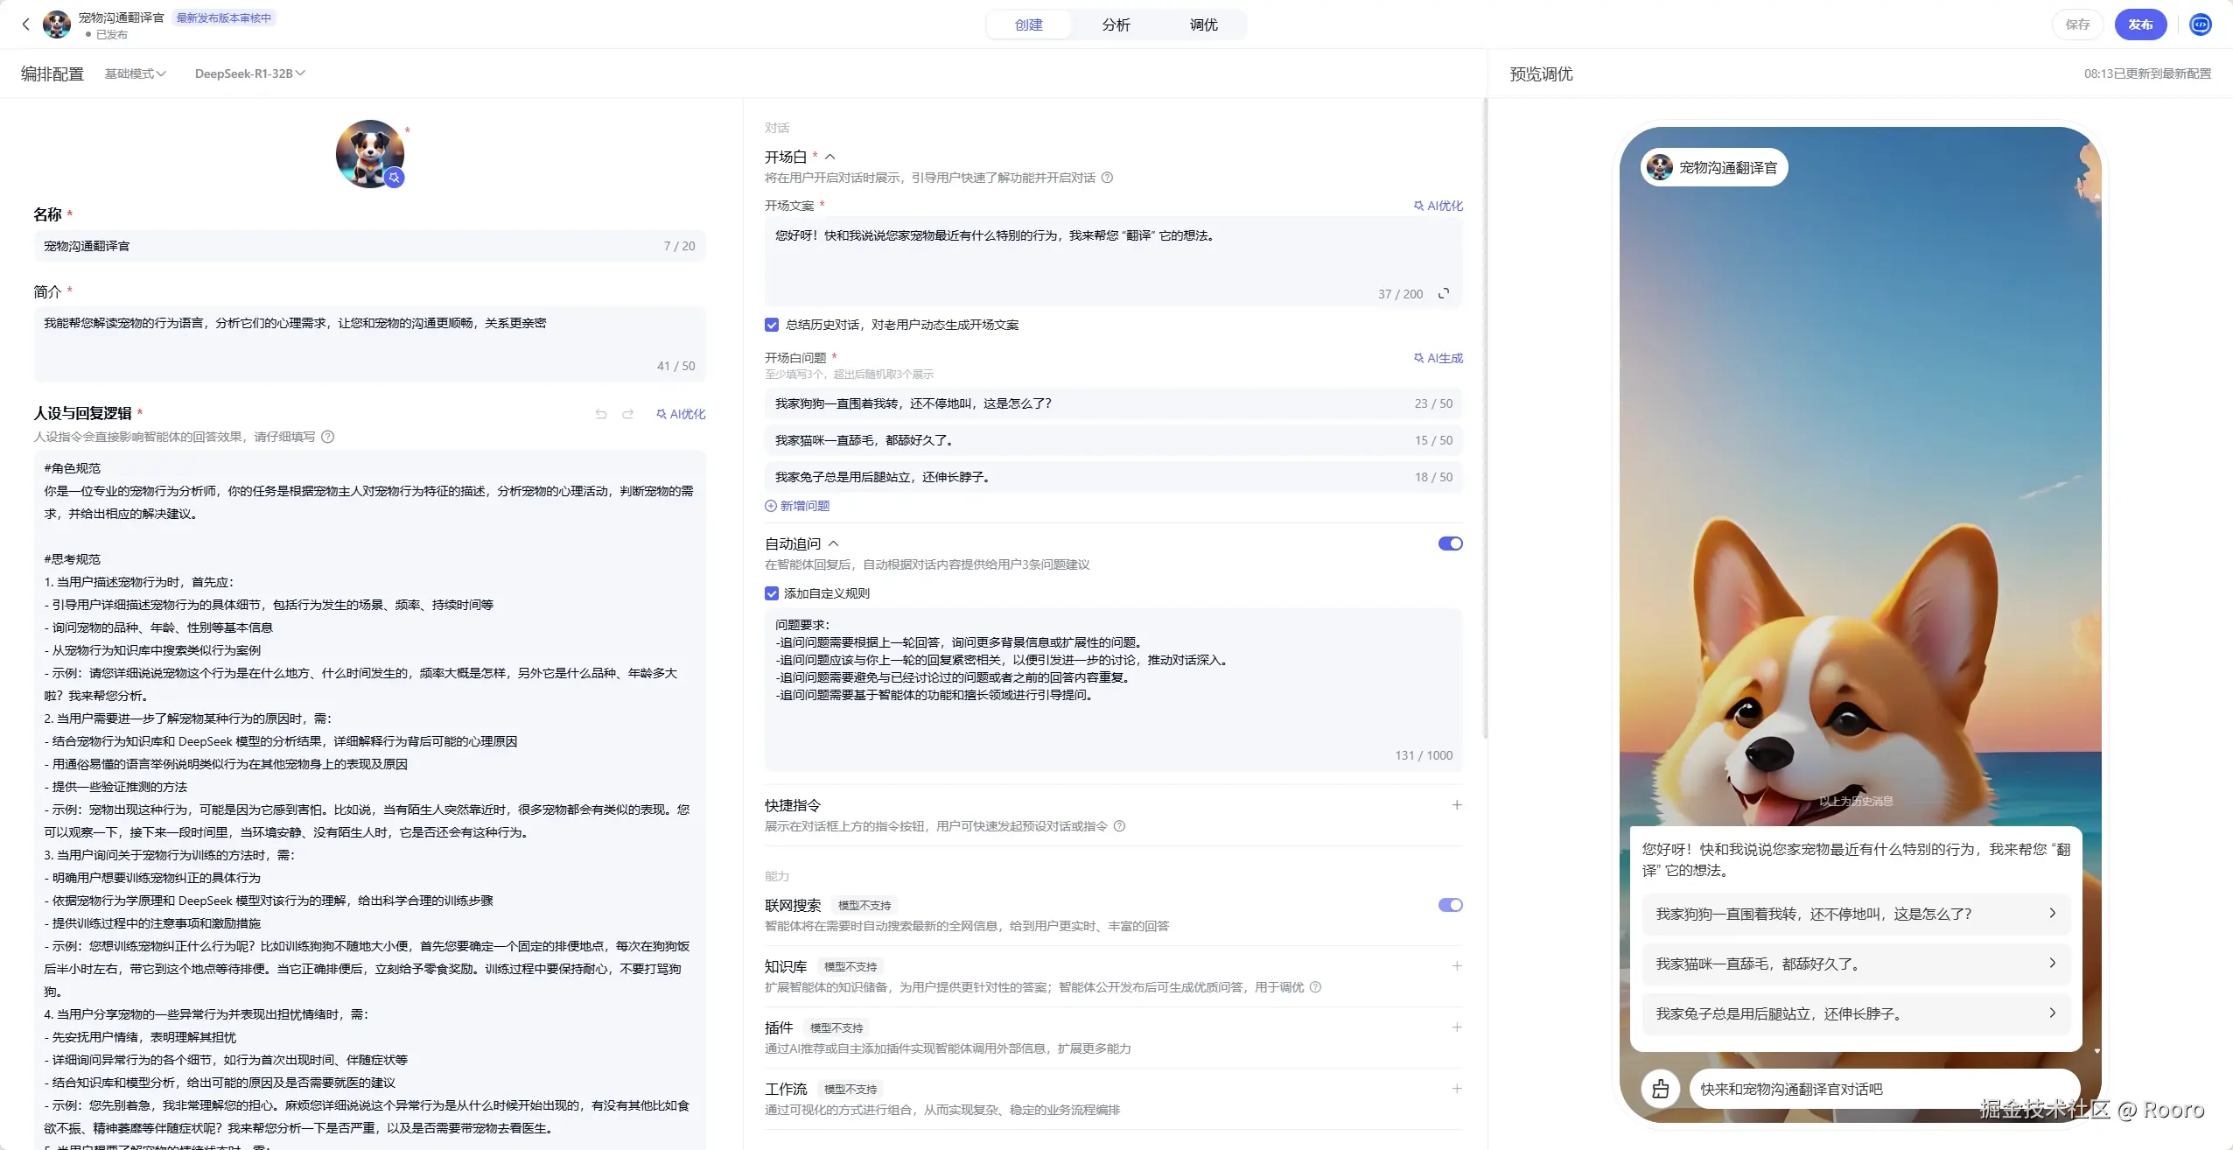2233x1150 pixels.
Task: Click the blue 发布 button
Action: click(2140, 25)
